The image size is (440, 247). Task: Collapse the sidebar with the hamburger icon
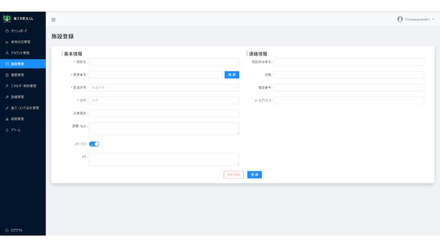pyautogui.click(x=54, y=19)
